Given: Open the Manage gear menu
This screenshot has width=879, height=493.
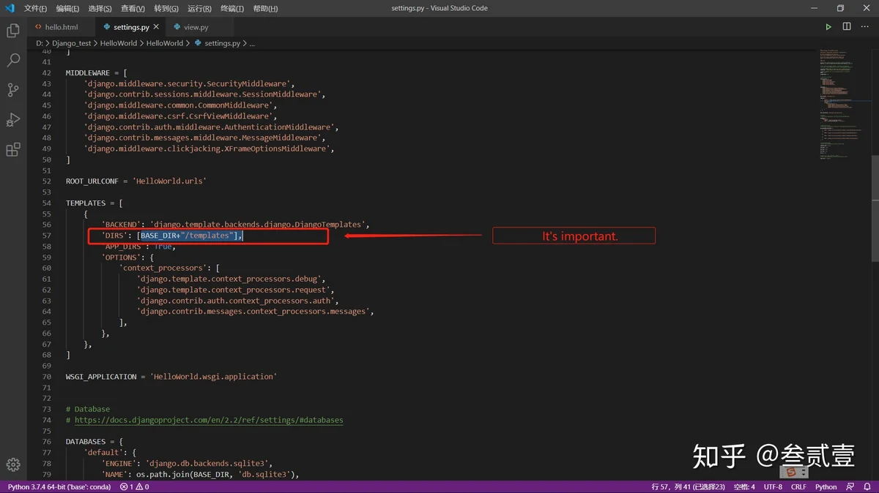Looking at the screenshot, I should (x=13, y=464).
